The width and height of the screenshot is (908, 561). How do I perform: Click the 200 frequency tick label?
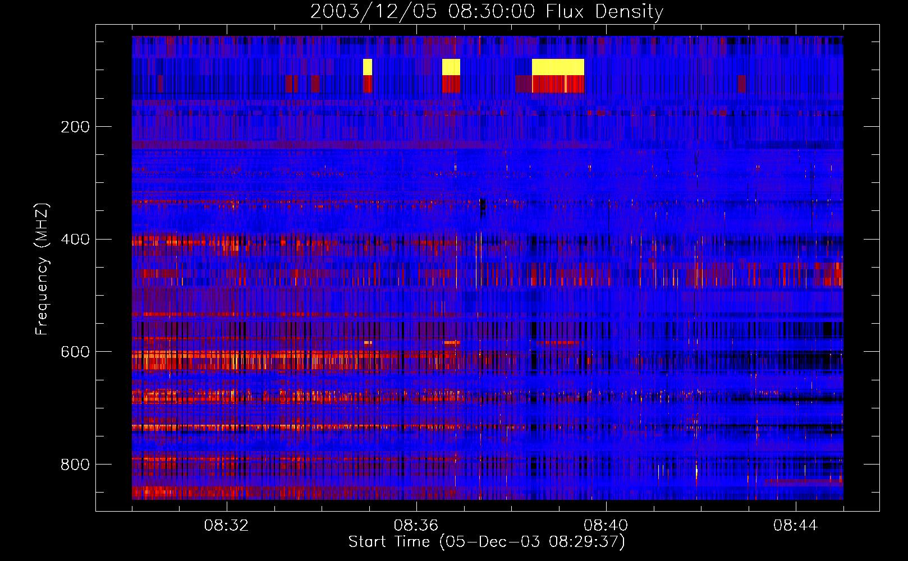(x=75, y=127)
